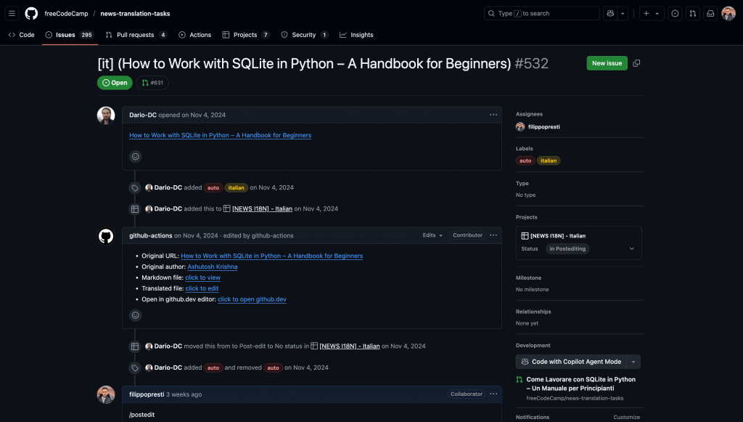Open Dario-DC's large avatar on first comment

click(106, 115)
